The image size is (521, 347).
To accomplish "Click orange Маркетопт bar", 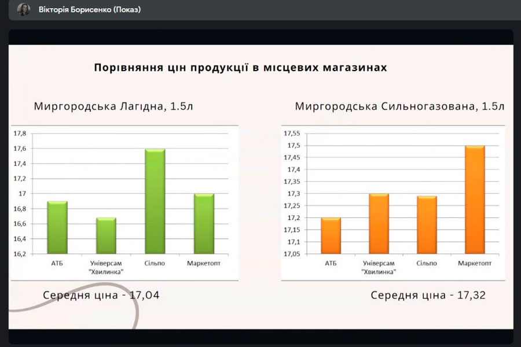I will [475, 200].
